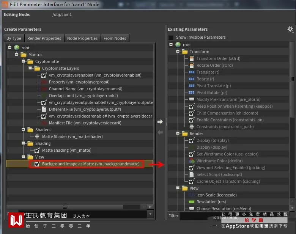Click the Select Script file icon

point(192,174)
